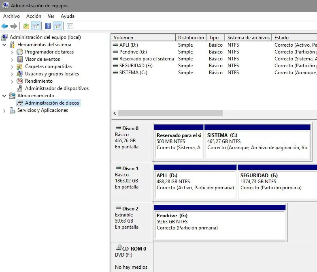Sort by the Sistema de archivos column

tap(249, 37)
